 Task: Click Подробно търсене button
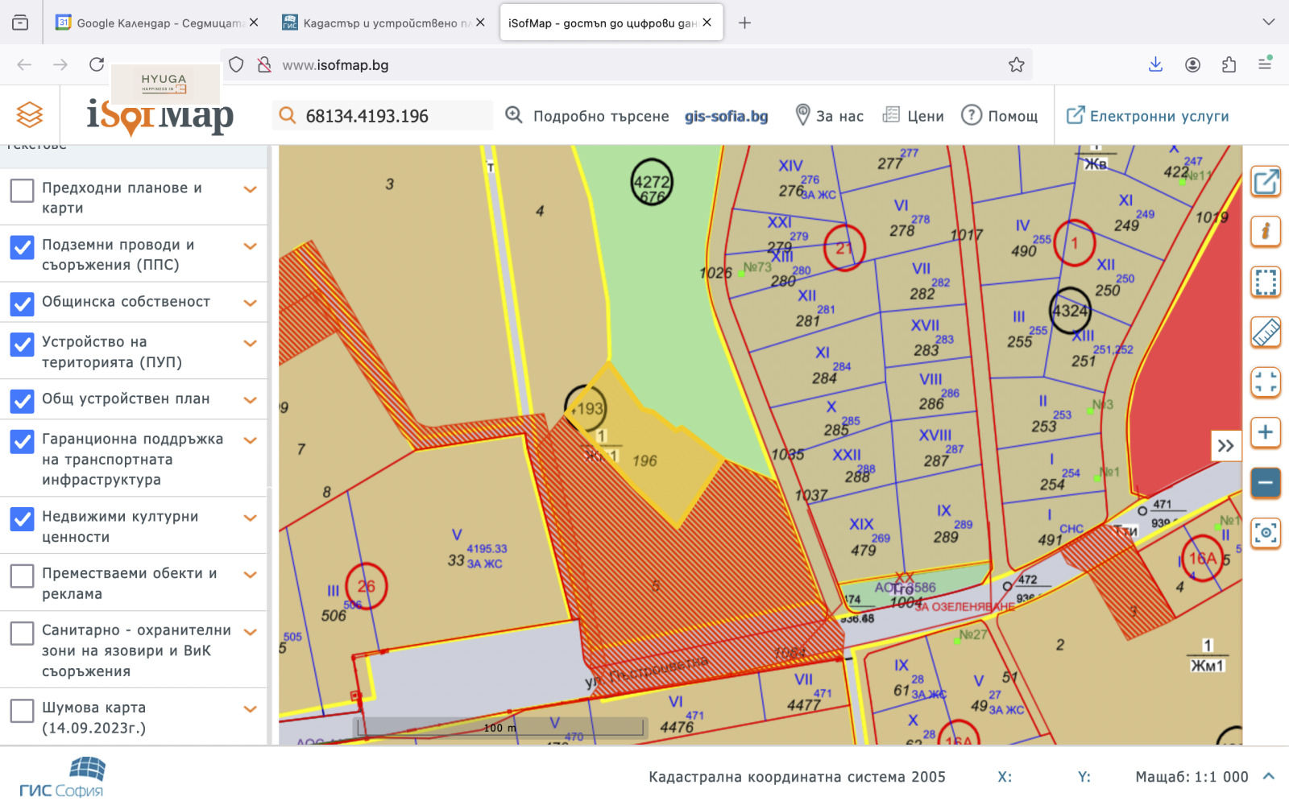[x=587, y=116]
